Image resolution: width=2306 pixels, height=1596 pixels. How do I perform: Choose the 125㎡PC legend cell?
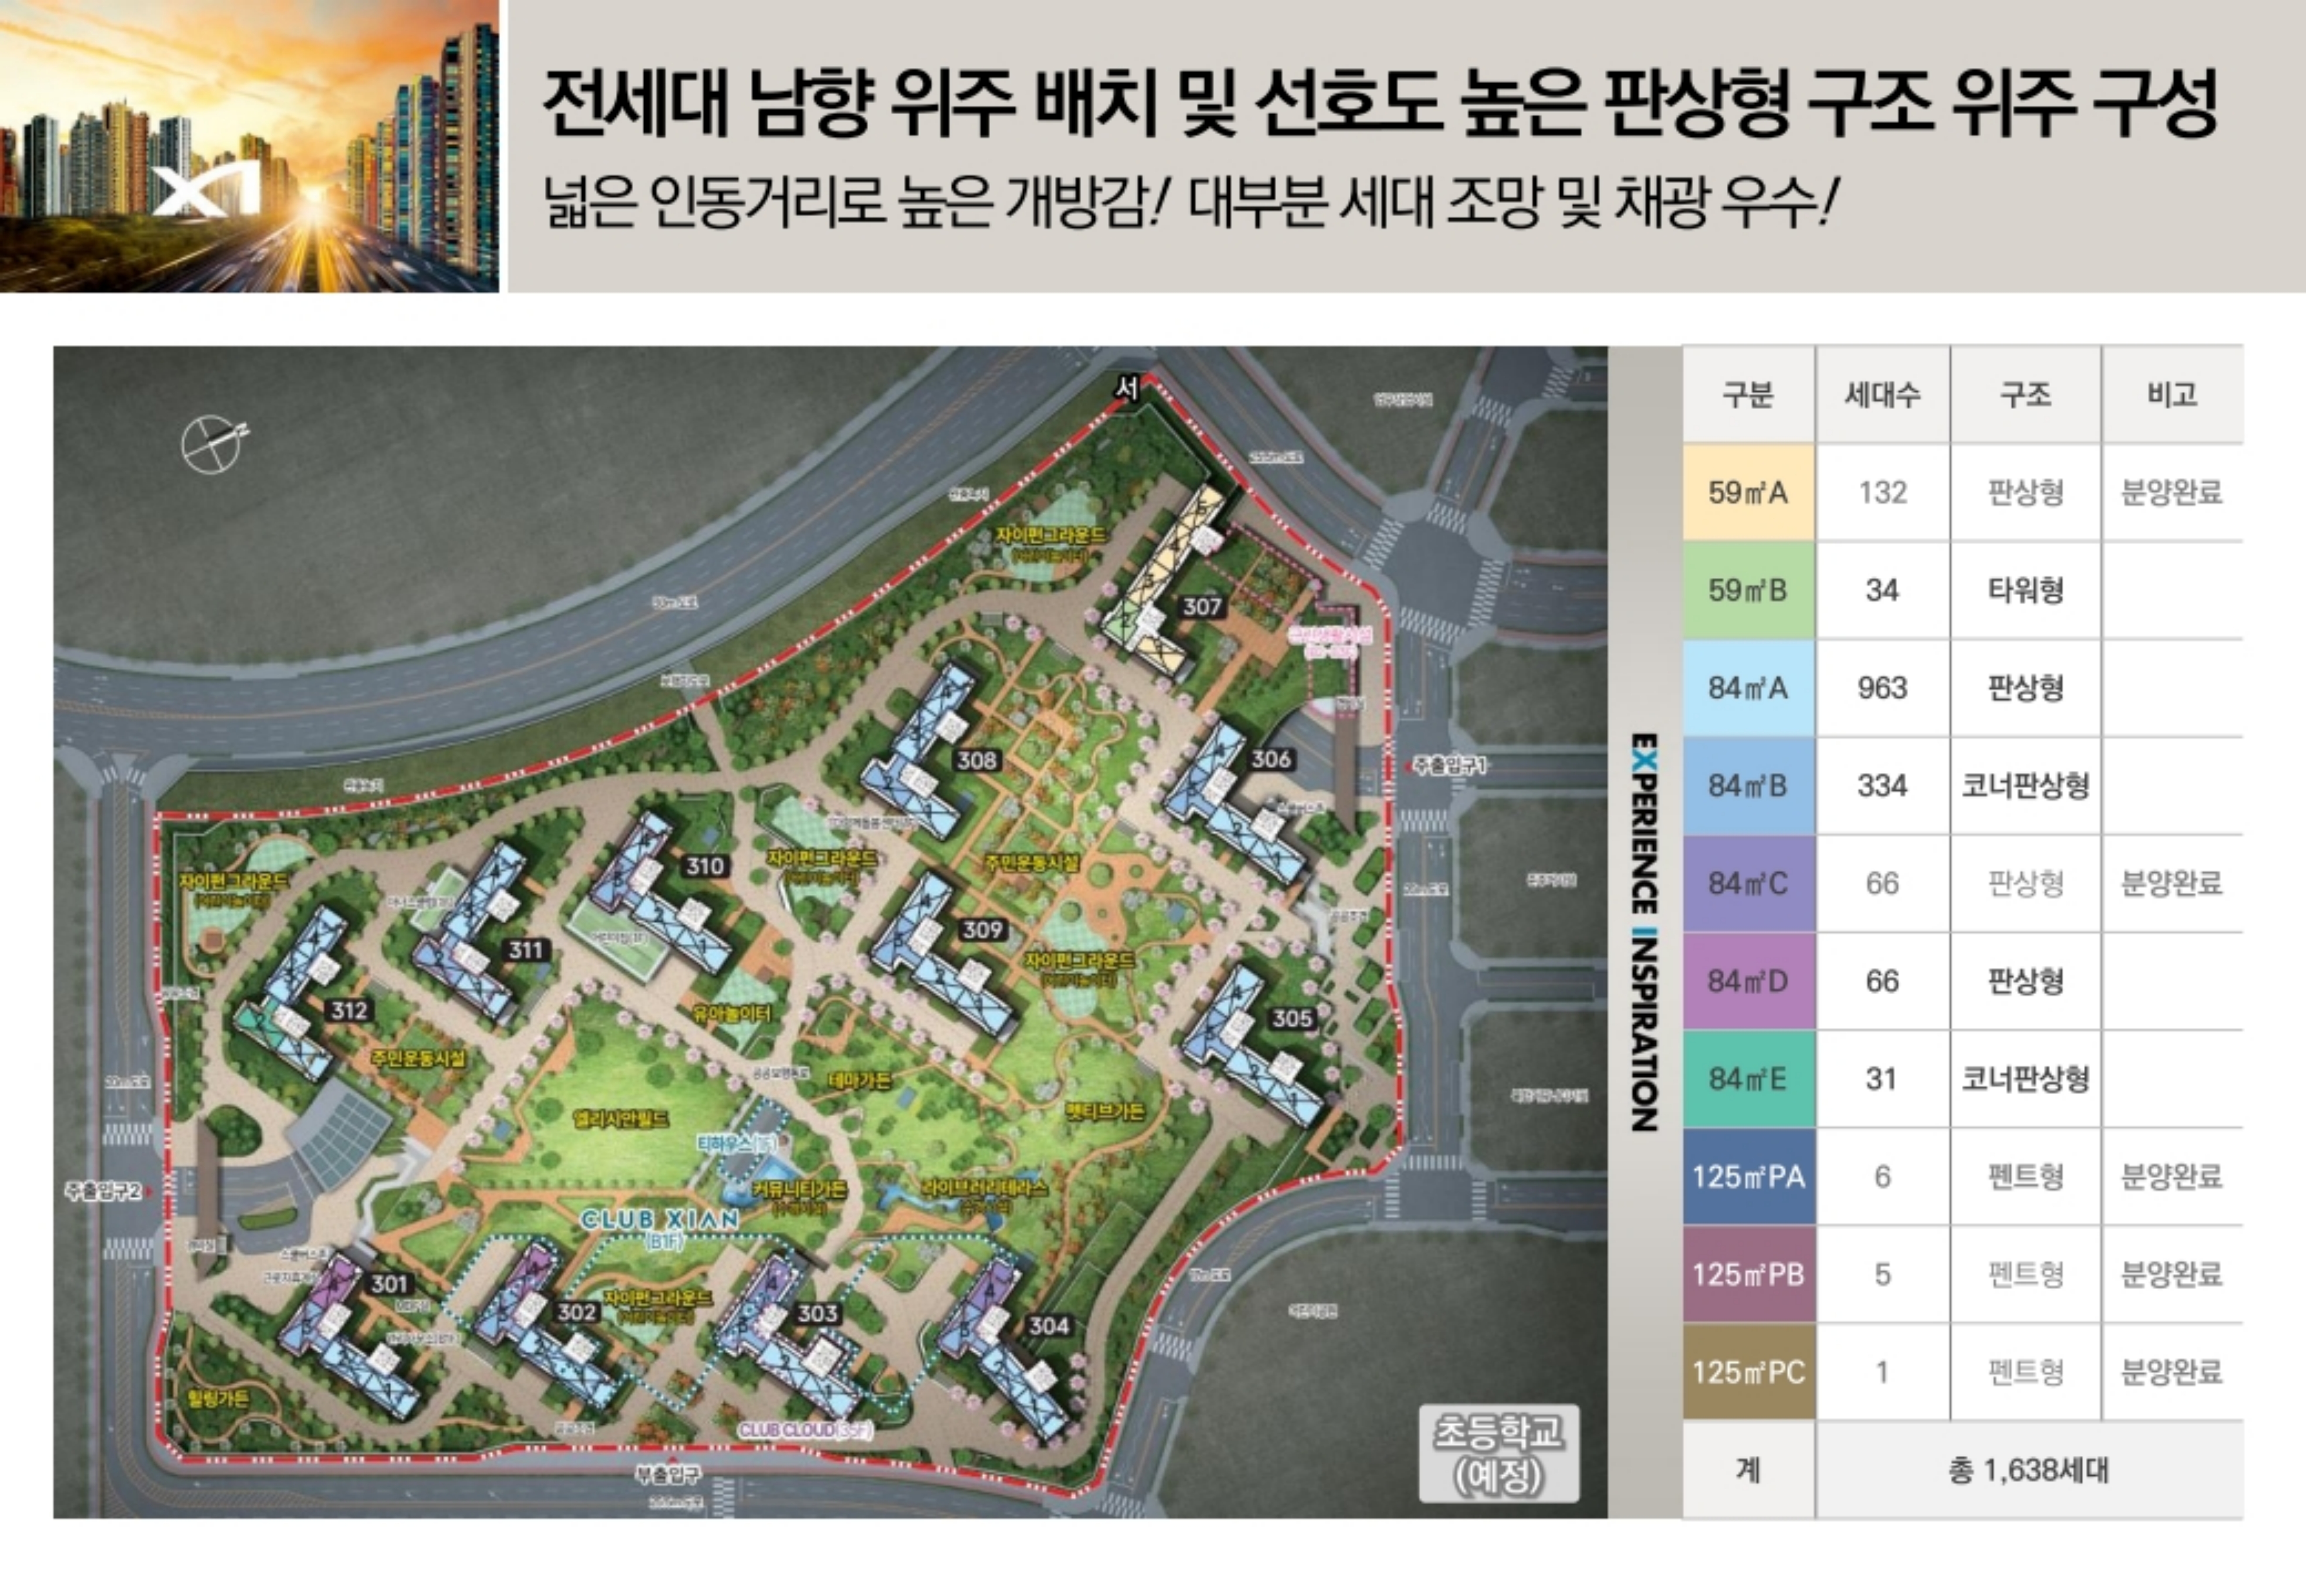tap(1748, 1372)
